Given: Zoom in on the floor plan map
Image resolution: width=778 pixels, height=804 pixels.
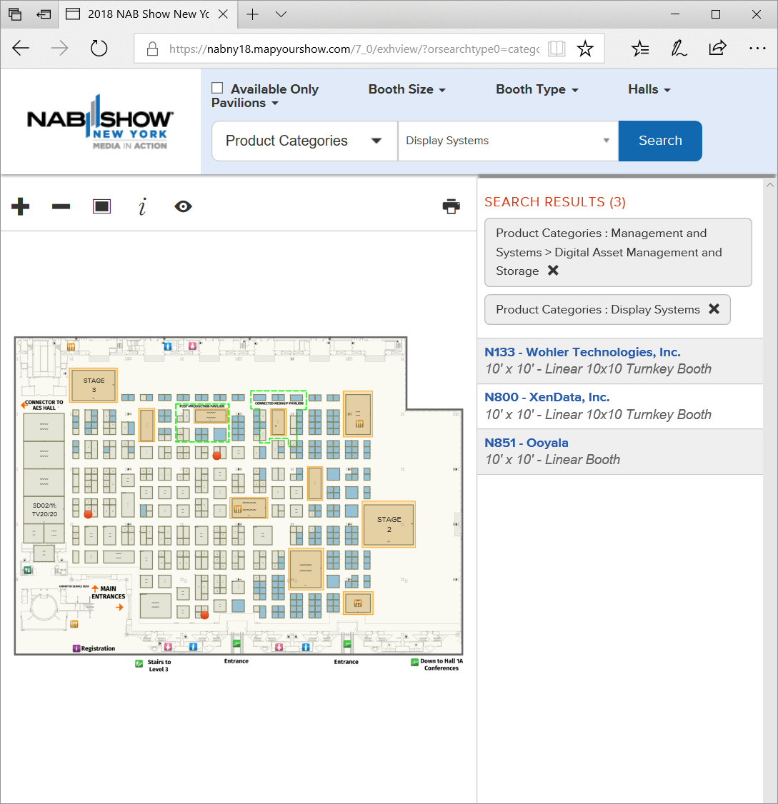Looking at the screenshot, I should pyautogui.click(x=21, y=206).
